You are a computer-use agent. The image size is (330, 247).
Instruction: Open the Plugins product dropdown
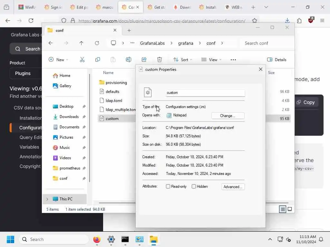26,73
